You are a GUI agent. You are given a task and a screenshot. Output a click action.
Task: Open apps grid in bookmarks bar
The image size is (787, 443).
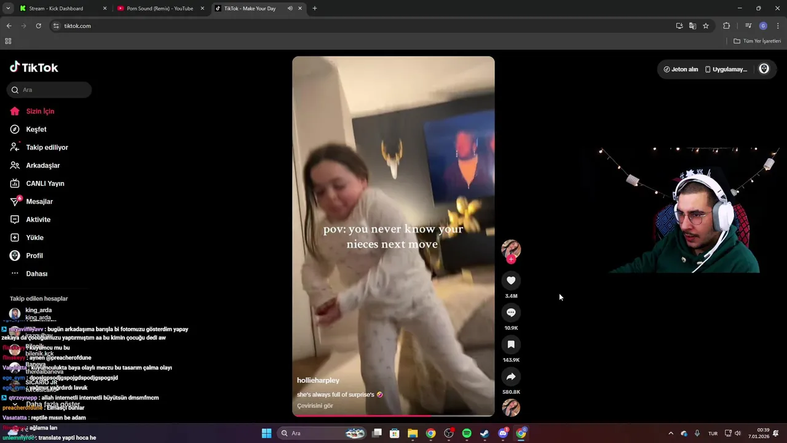[x=8, y=41]
